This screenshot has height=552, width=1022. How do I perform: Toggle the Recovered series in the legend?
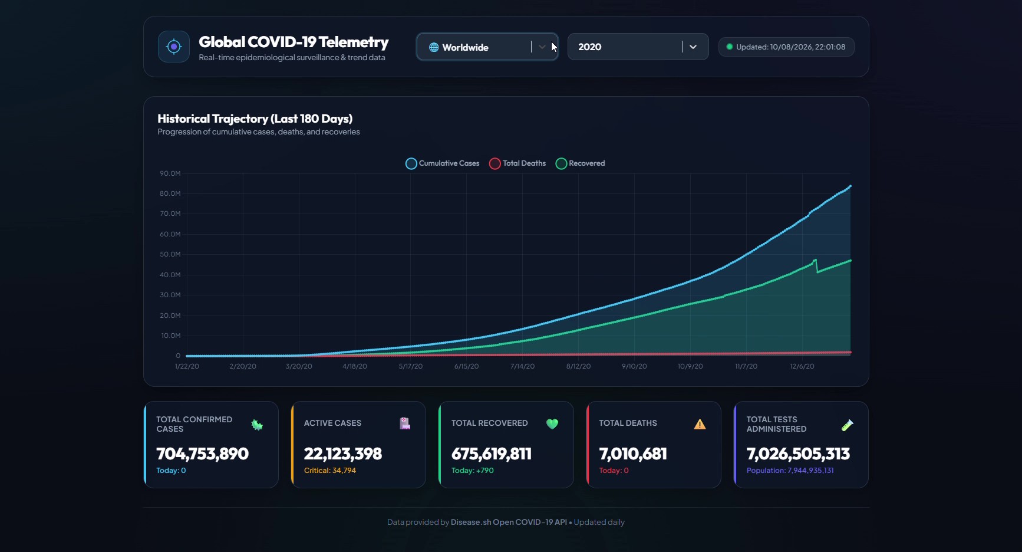580,163
